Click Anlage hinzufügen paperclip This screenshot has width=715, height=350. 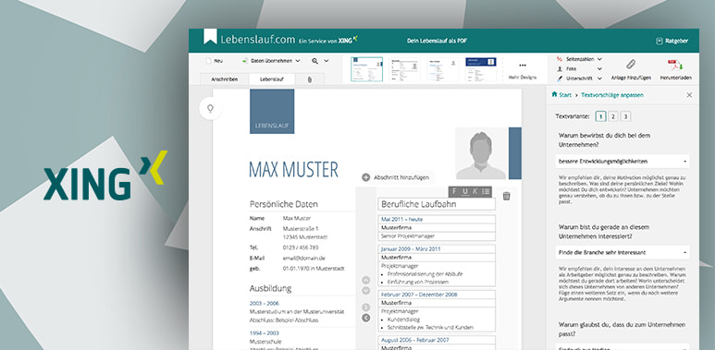(x=631, y=69)
